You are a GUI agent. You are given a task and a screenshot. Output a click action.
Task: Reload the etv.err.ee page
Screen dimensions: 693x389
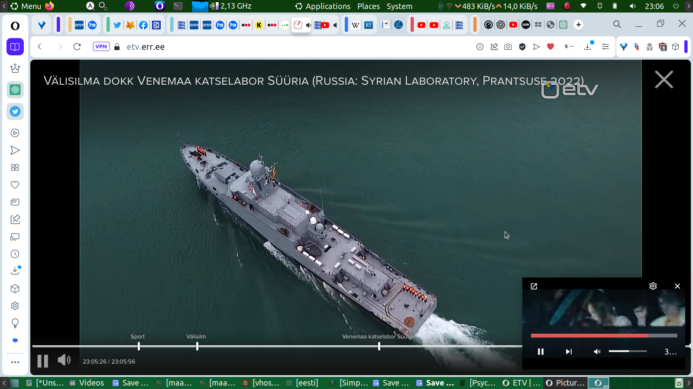point(77,47)
